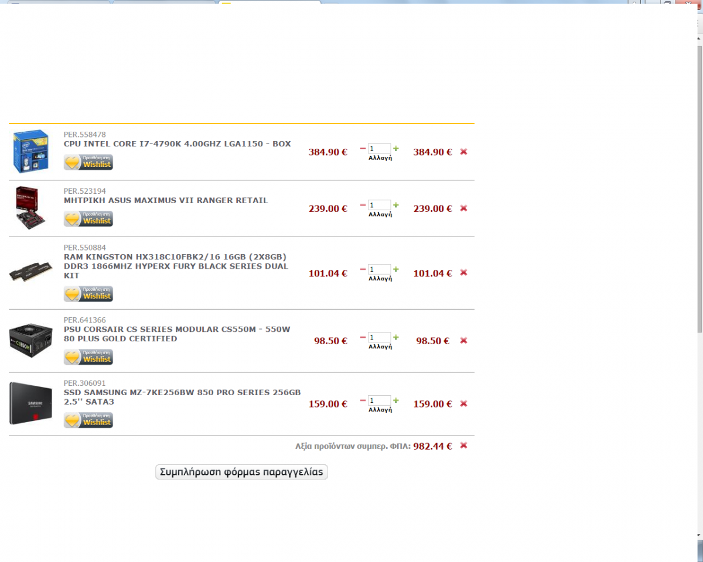The image size is (703, 562).
Task: Decrease quantity of ASUS Maximus VII Ranger
Action: 363,205
